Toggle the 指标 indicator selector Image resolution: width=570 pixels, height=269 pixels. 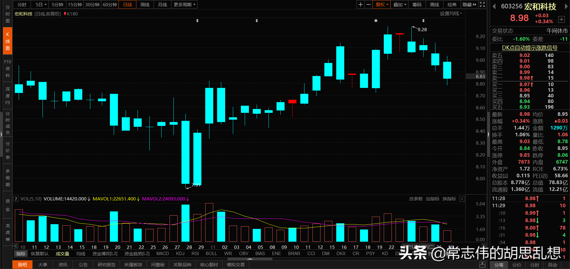20,253
